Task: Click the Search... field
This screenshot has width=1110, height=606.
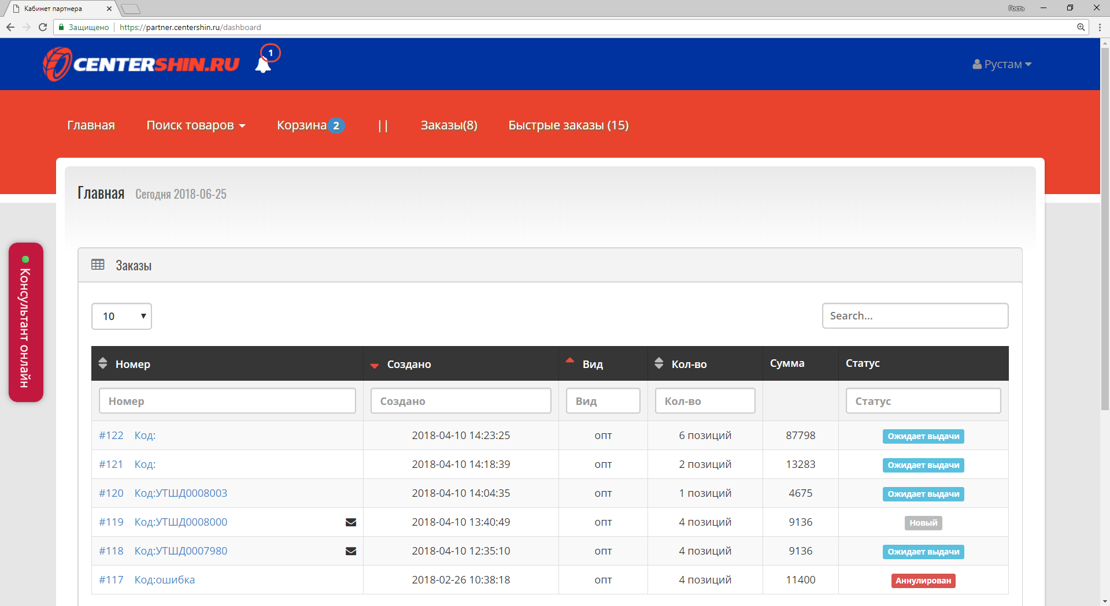Action: pyautogui.click(x=915, y=316)
